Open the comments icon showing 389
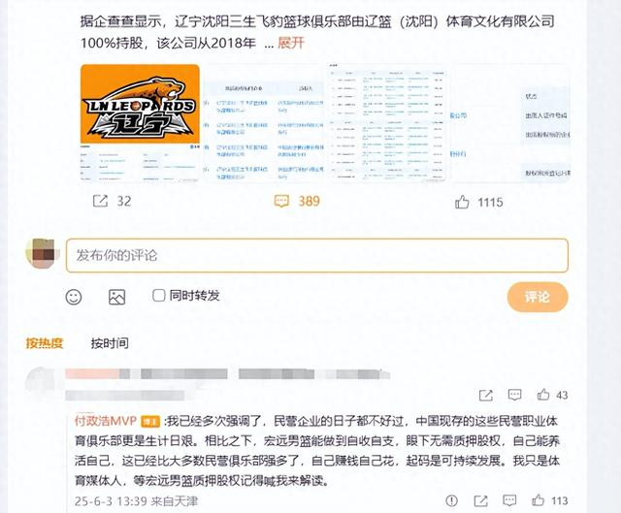This screenshot has height=513, width=621. (281, 201)
